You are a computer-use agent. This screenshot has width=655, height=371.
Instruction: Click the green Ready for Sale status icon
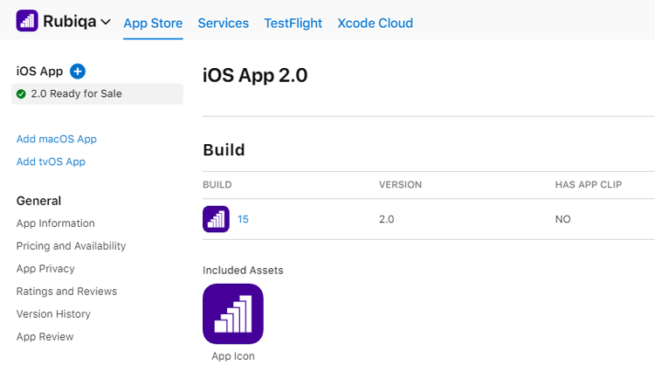pyautogui.click(x=21, y=94)
